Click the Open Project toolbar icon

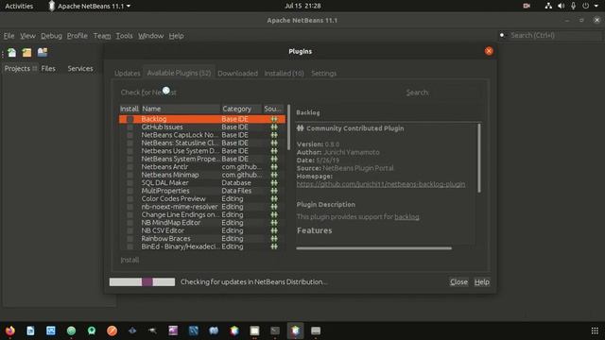pyautogui.click(x=42, y=52)
